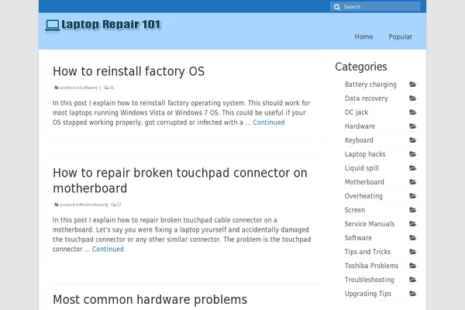Click the search magnifier icon
This screenshot has width=465, height=310.
[x=337, y=7]
